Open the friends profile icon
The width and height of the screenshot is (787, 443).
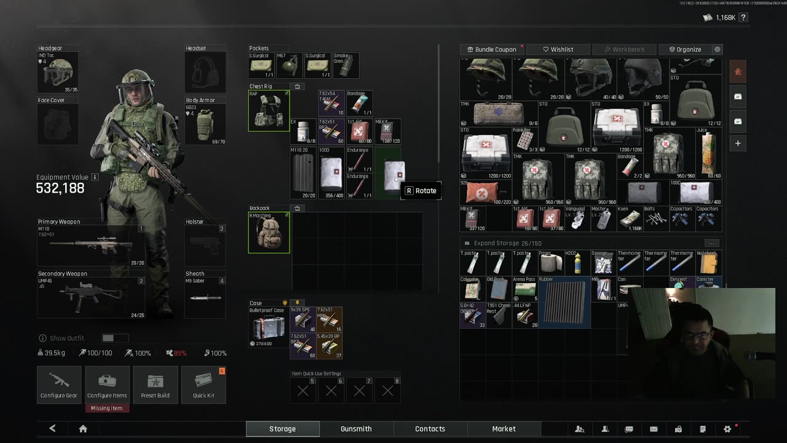tap(605, 429)
